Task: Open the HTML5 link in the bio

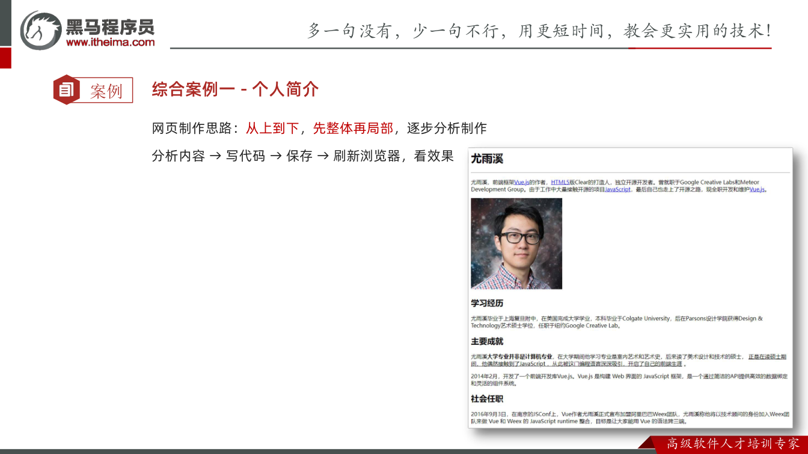Action: 560,182
